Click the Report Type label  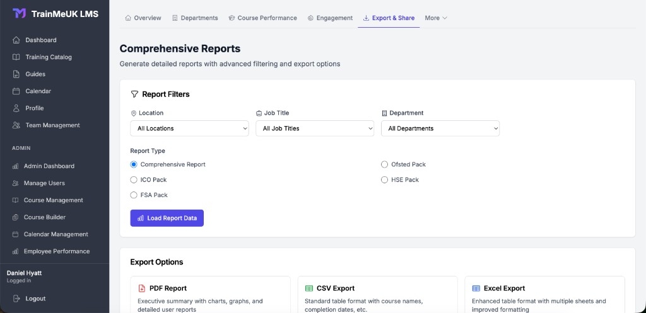pos(148,151)
